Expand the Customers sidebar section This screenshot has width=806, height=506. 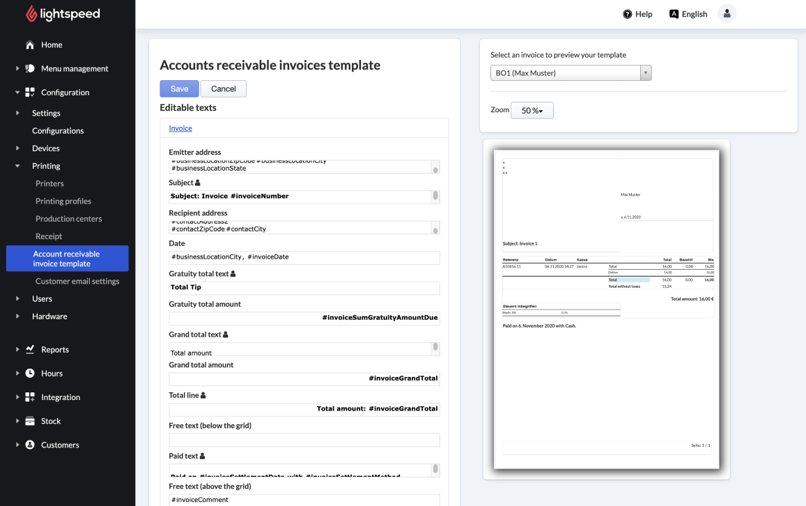click(17, 445)
